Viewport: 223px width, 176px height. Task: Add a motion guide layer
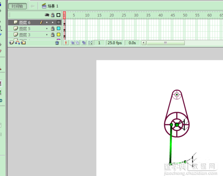(x=17, y=42)
